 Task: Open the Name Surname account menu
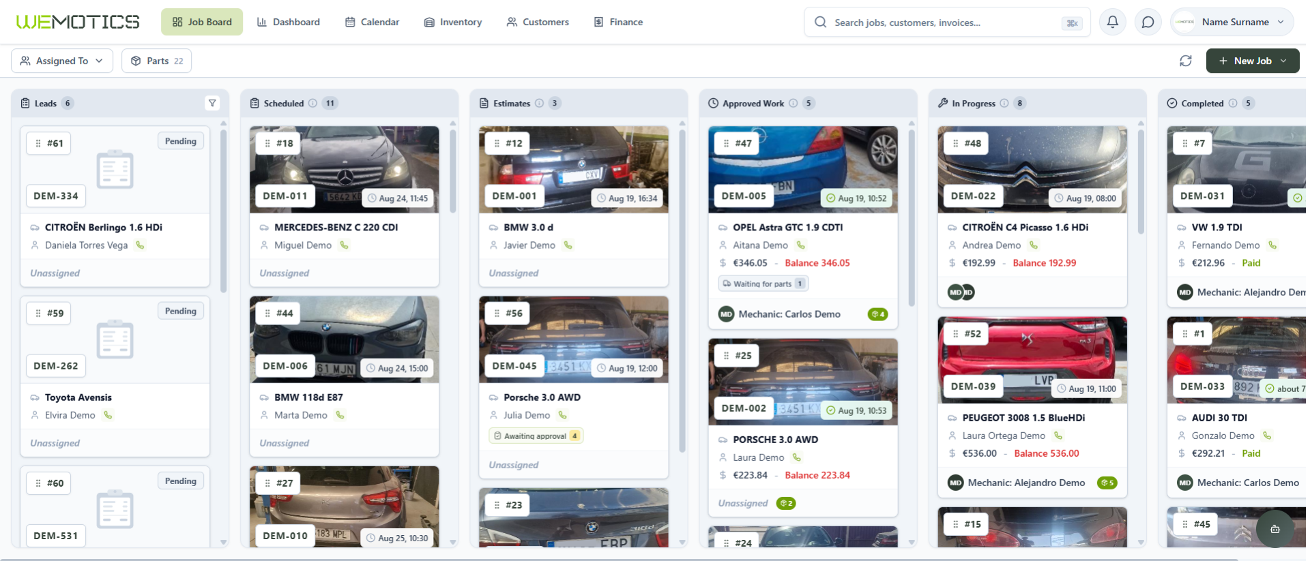[x=1232, y=22]
